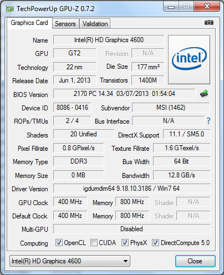Click Texture Fillrate value 1.6 GTexel/s

(182, 148)
